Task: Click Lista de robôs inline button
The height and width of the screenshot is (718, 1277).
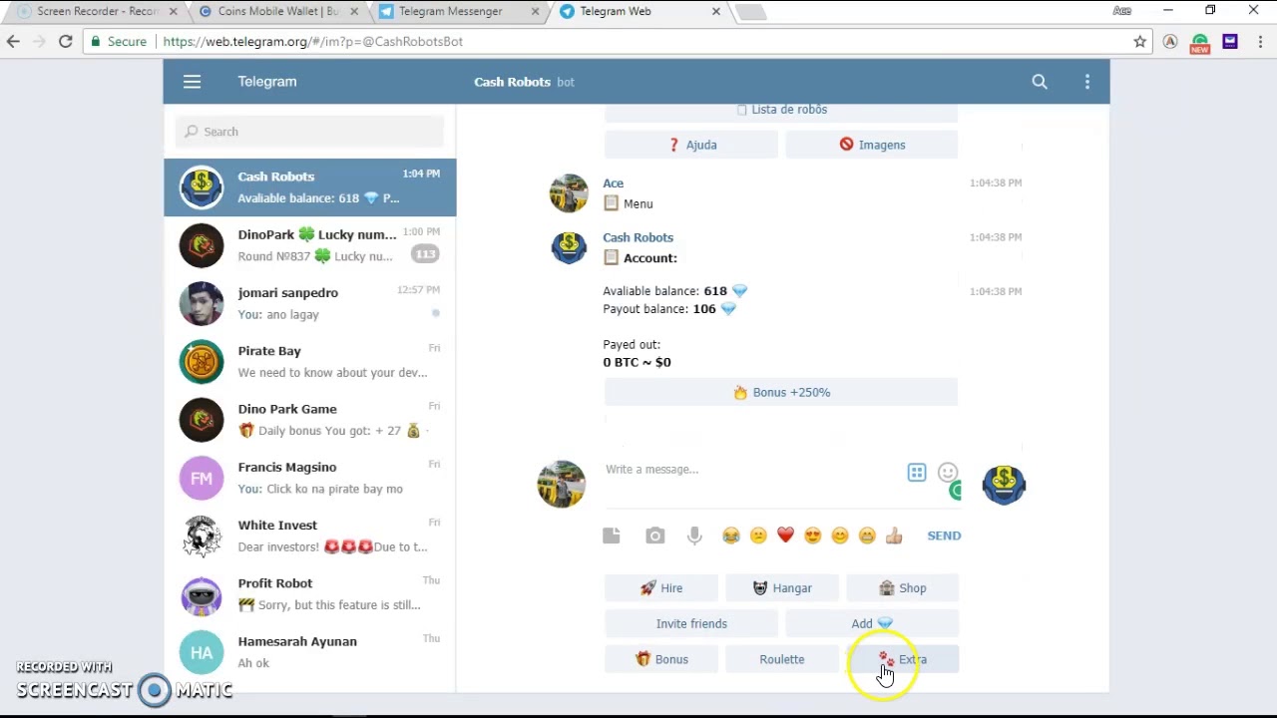Action: [781, 111]
